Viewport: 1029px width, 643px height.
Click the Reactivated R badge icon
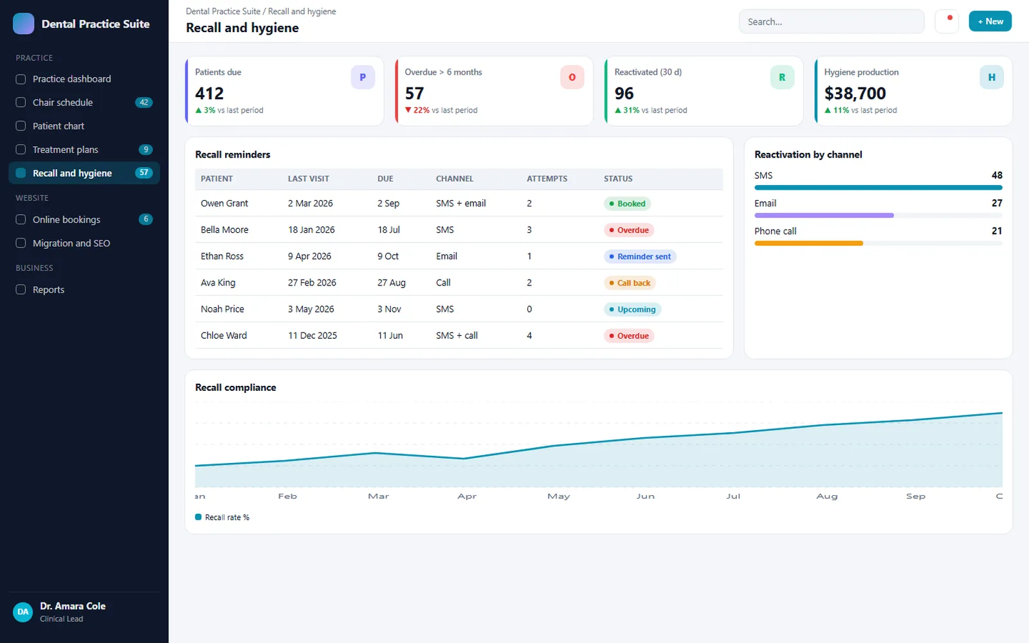782,77
